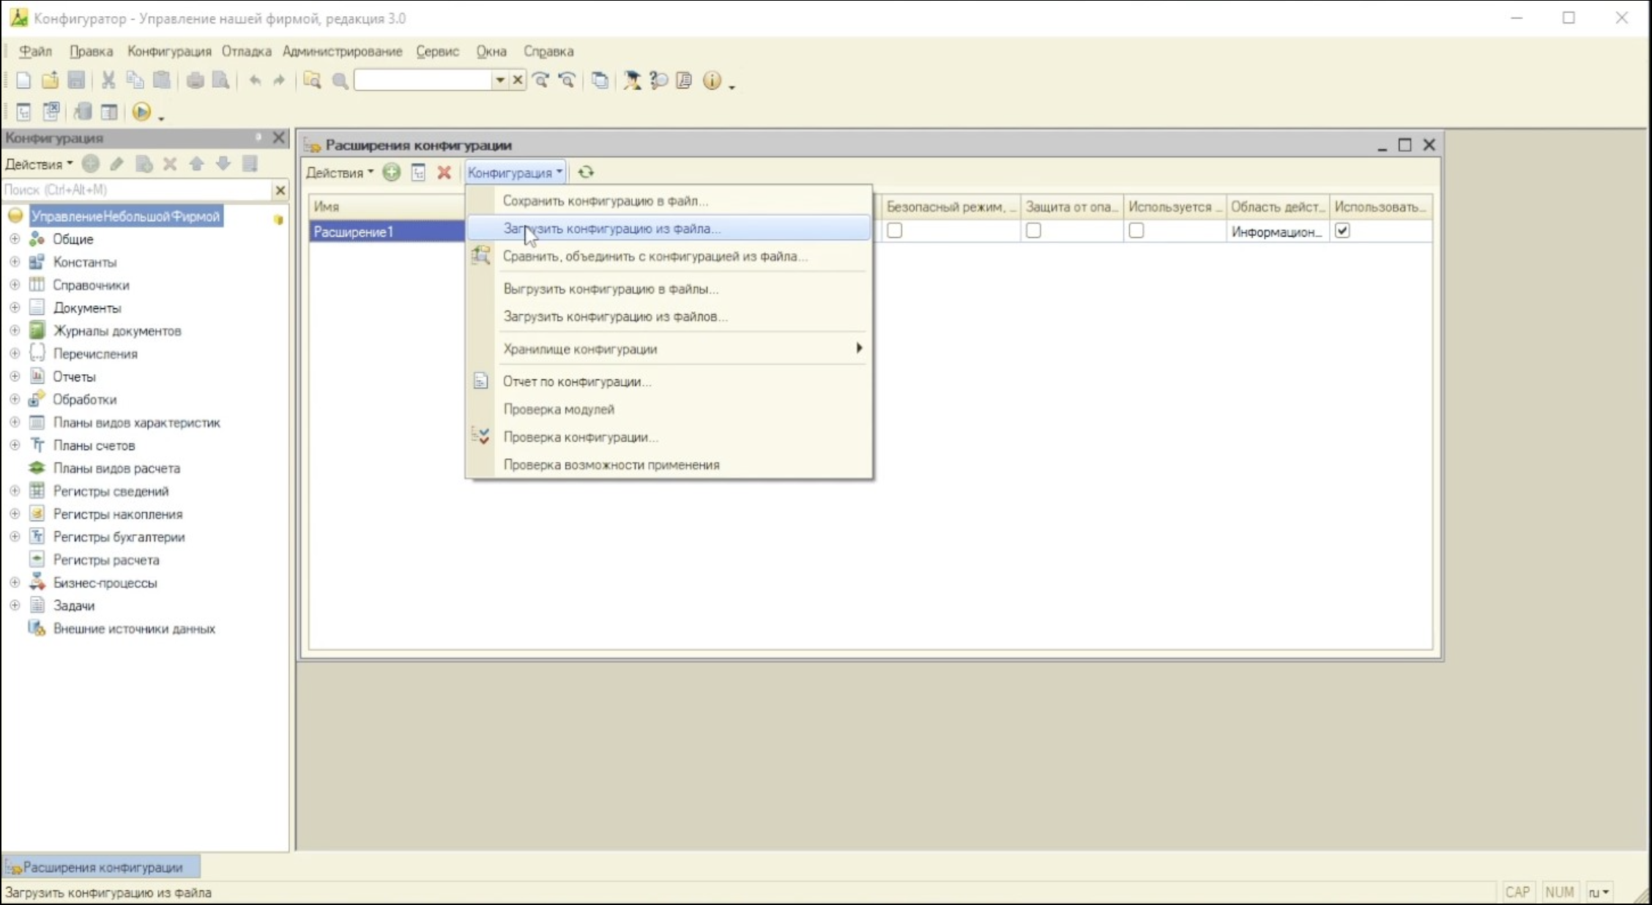
Task: Expand the Документы tree node
Action: coord(15,308)
